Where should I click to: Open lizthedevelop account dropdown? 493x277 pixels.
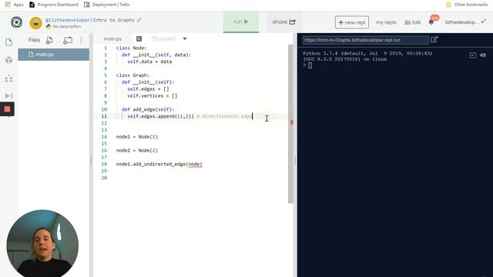pyautogui.click(x=465, y=22)
